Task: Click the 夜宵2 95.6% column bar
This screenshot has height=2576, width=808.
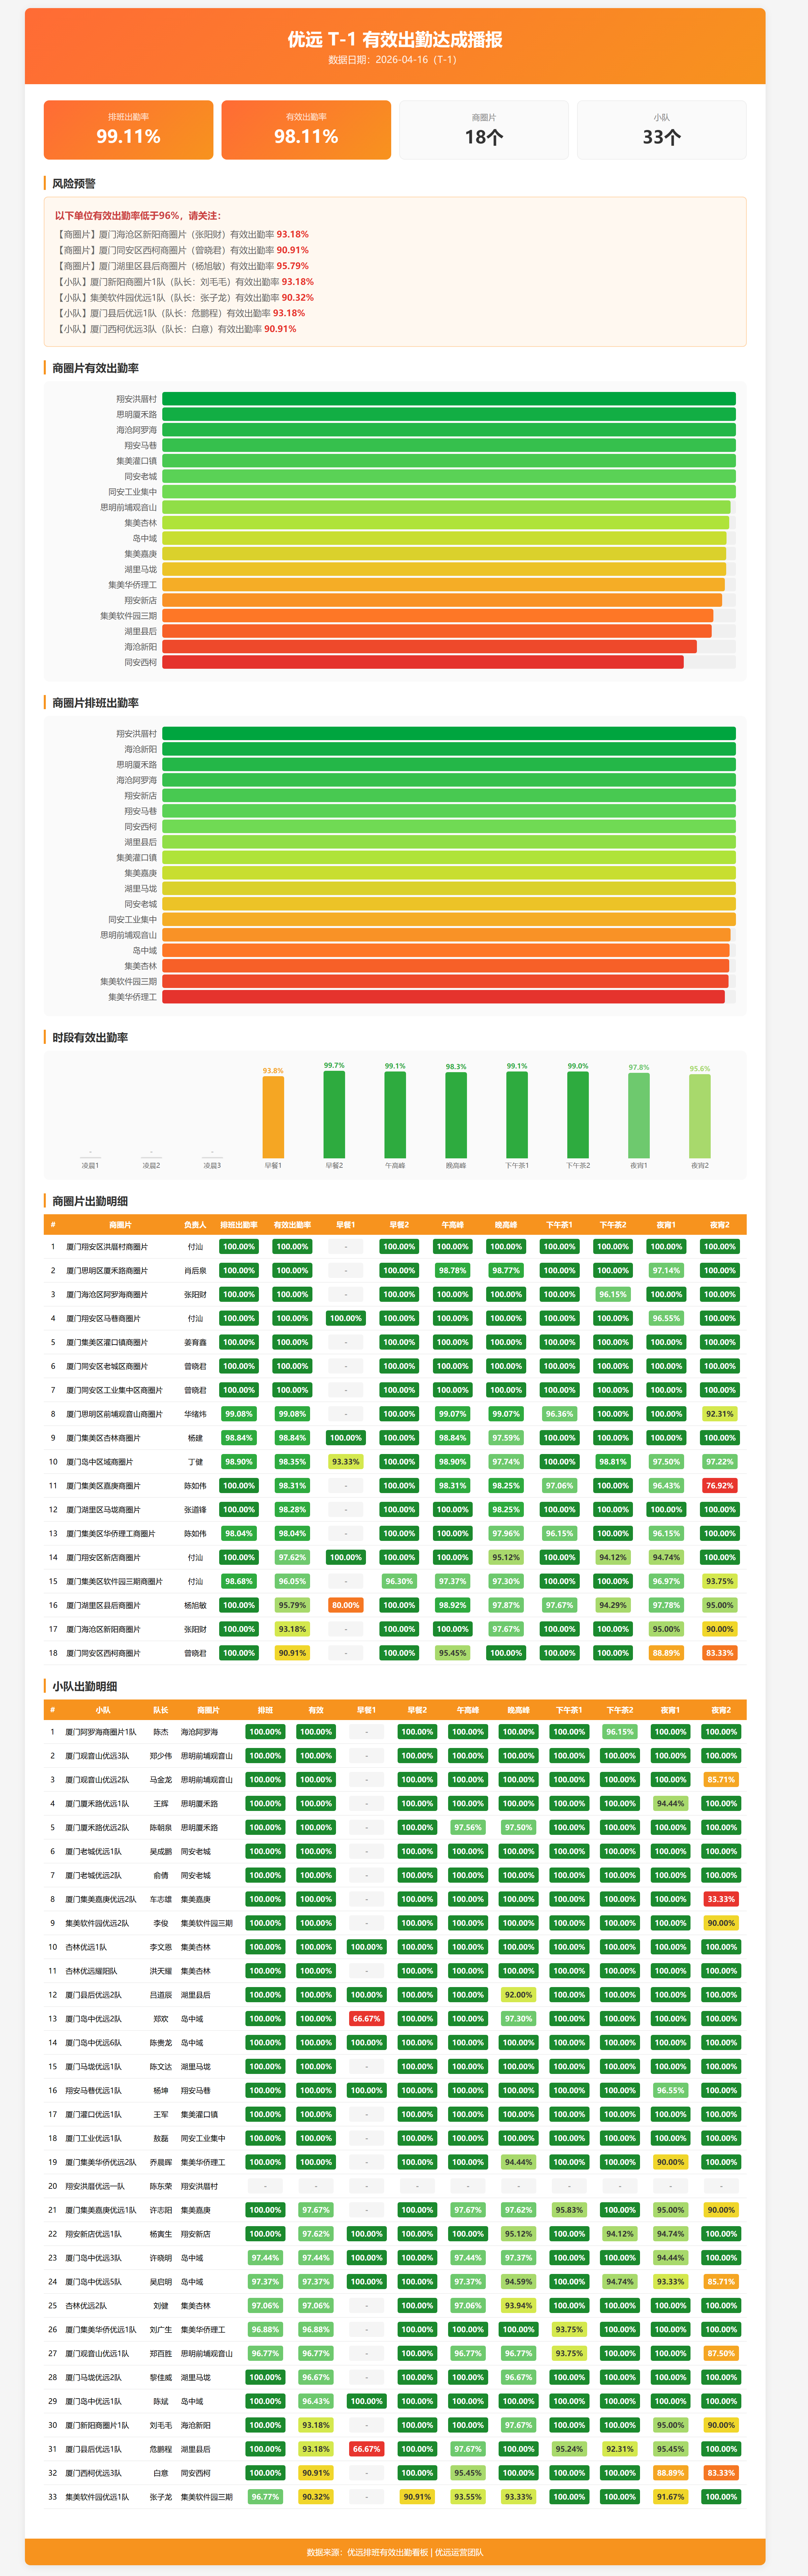Action: tap(700, 1116)
